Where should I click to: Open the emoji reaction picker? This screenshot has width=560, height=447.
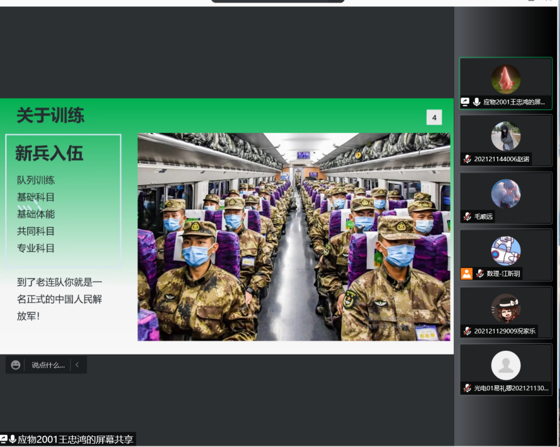(16, 365)
